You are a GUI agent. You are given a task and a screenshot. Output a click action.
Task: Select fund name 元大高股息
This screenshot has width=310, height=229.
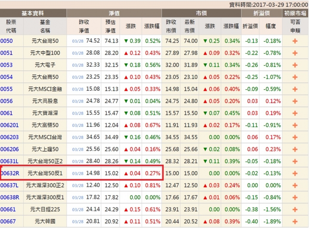point(45,101)
